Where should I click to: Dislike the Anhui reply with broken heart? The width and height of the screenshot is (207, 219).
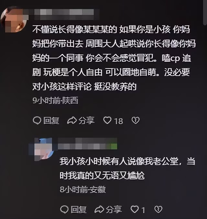[x=158, y=209]
